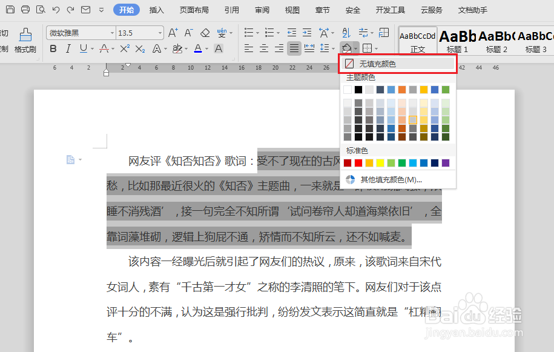Image resolution: width=554 pixels, height=352 pixels.
Task: Switch to 引用 tab
Action: 232,10
